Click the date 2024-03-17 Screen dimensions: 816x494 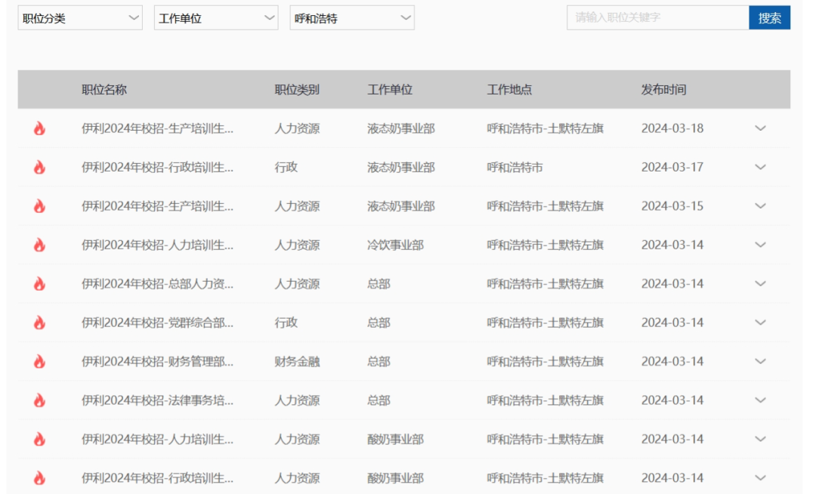tap(672, 168)
